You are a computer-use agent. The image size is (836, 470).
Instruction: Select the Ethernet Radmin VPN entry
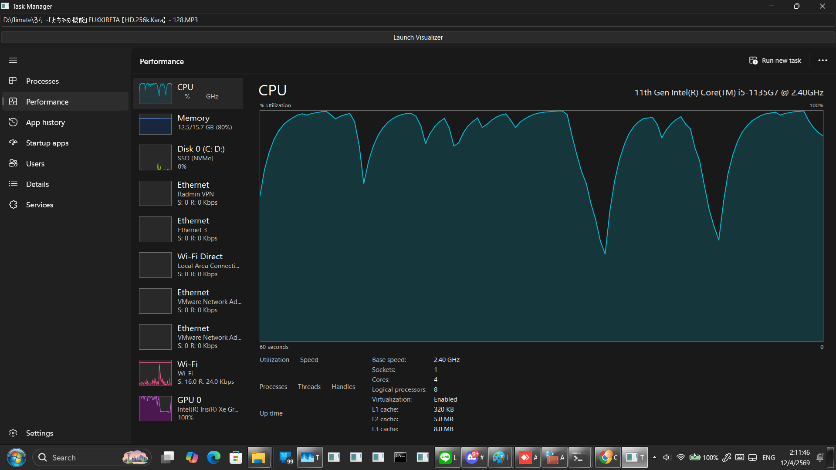pos(188,193)
